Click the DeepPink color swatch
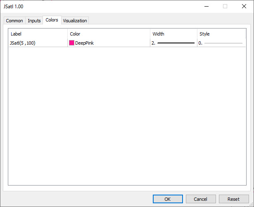Viewport: 254px width, 207px height. pyautogui.click(x=71, y=43)
